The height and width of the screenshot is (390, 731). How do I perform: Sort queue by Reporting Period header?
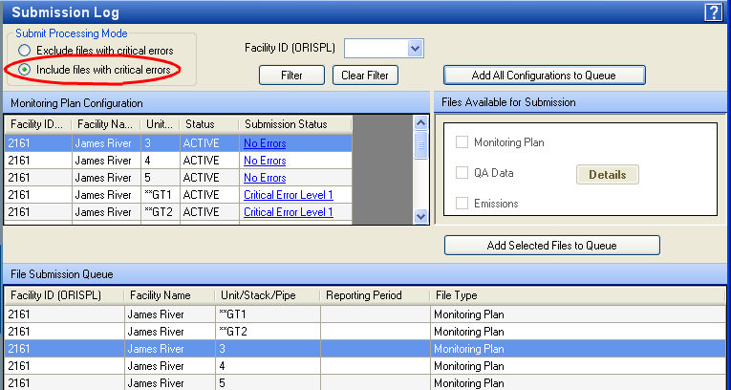click(x=376, y=295)
